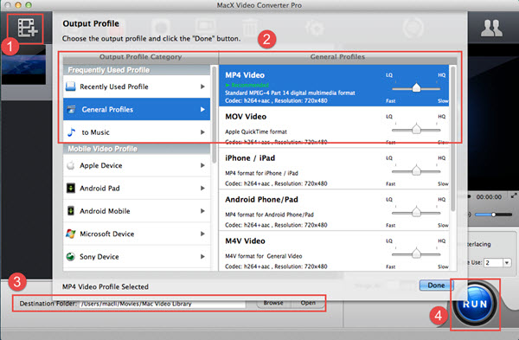Click the Done button
Screen dimensions: 519x340
436,285
